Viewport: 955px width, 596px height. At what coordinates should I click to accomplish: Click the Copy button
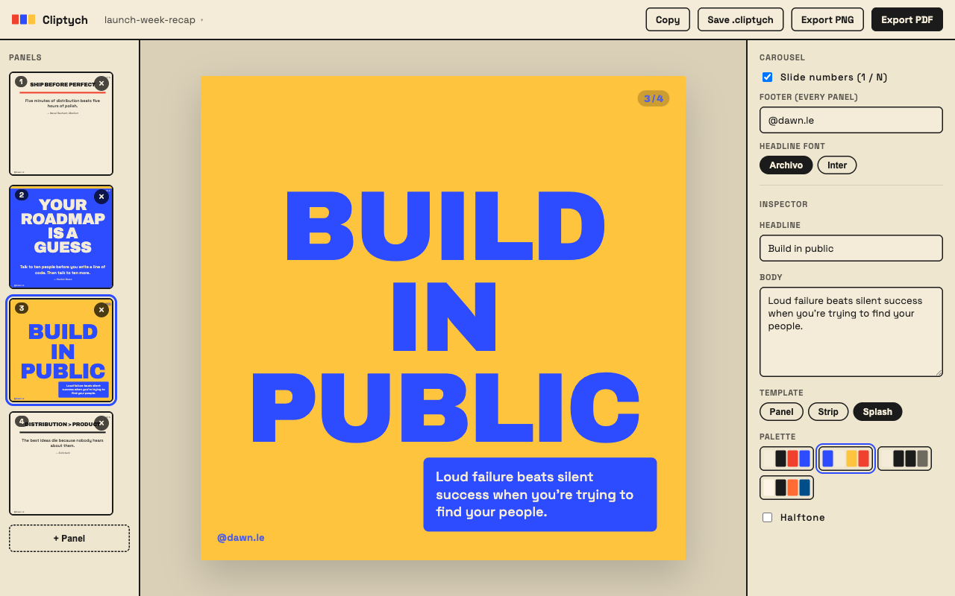tap(668, 19)
